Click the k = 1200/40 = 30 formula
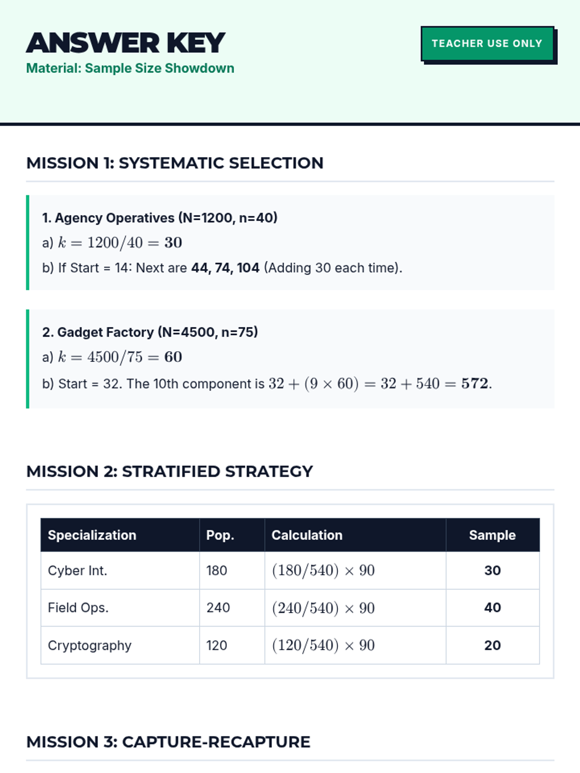Image resolution: width=580 pixels, height=773 pixels. pos(120,243)
